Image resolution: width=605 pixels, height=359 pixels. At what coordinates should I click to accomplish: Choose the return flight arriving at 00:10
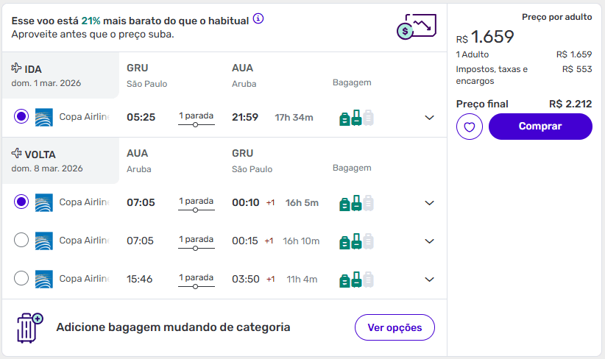click(21, 202)
